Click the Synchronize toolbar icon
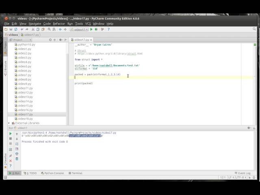 point(16,29)
